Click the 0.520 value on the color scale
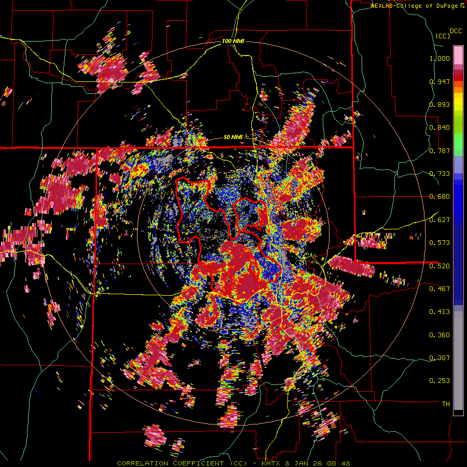 (x=439, y=266)
